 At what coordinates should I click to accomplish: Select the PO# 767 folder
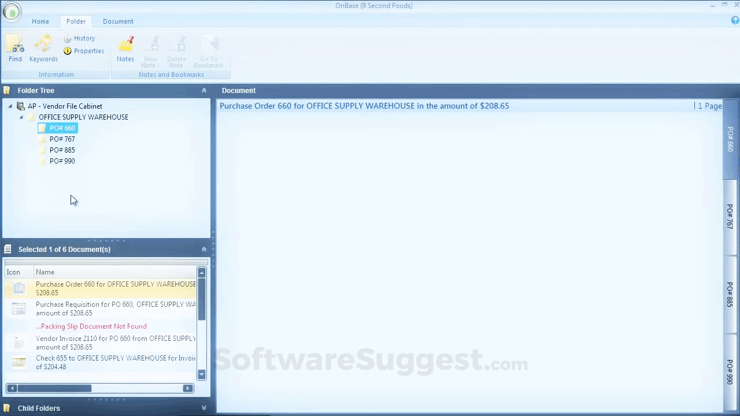[x=62, y=139]
